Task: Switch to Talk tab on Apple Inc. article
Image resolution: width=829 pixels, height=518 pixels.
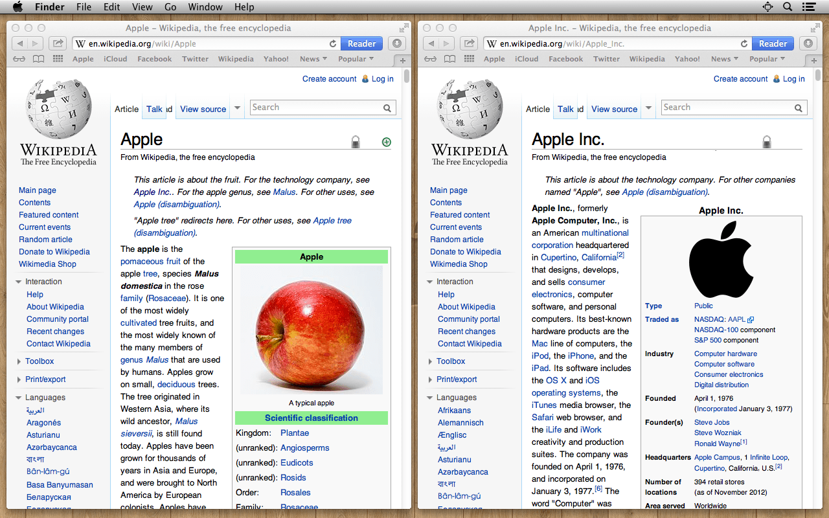Action: tap(565, 109)
